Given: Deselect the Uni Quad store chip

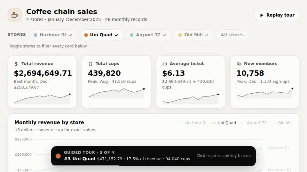Looking at the screenshot, I should coord(101,35).
